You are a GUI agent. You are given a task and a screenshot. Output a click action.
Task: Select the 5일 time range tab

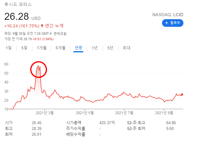[24, 48]
